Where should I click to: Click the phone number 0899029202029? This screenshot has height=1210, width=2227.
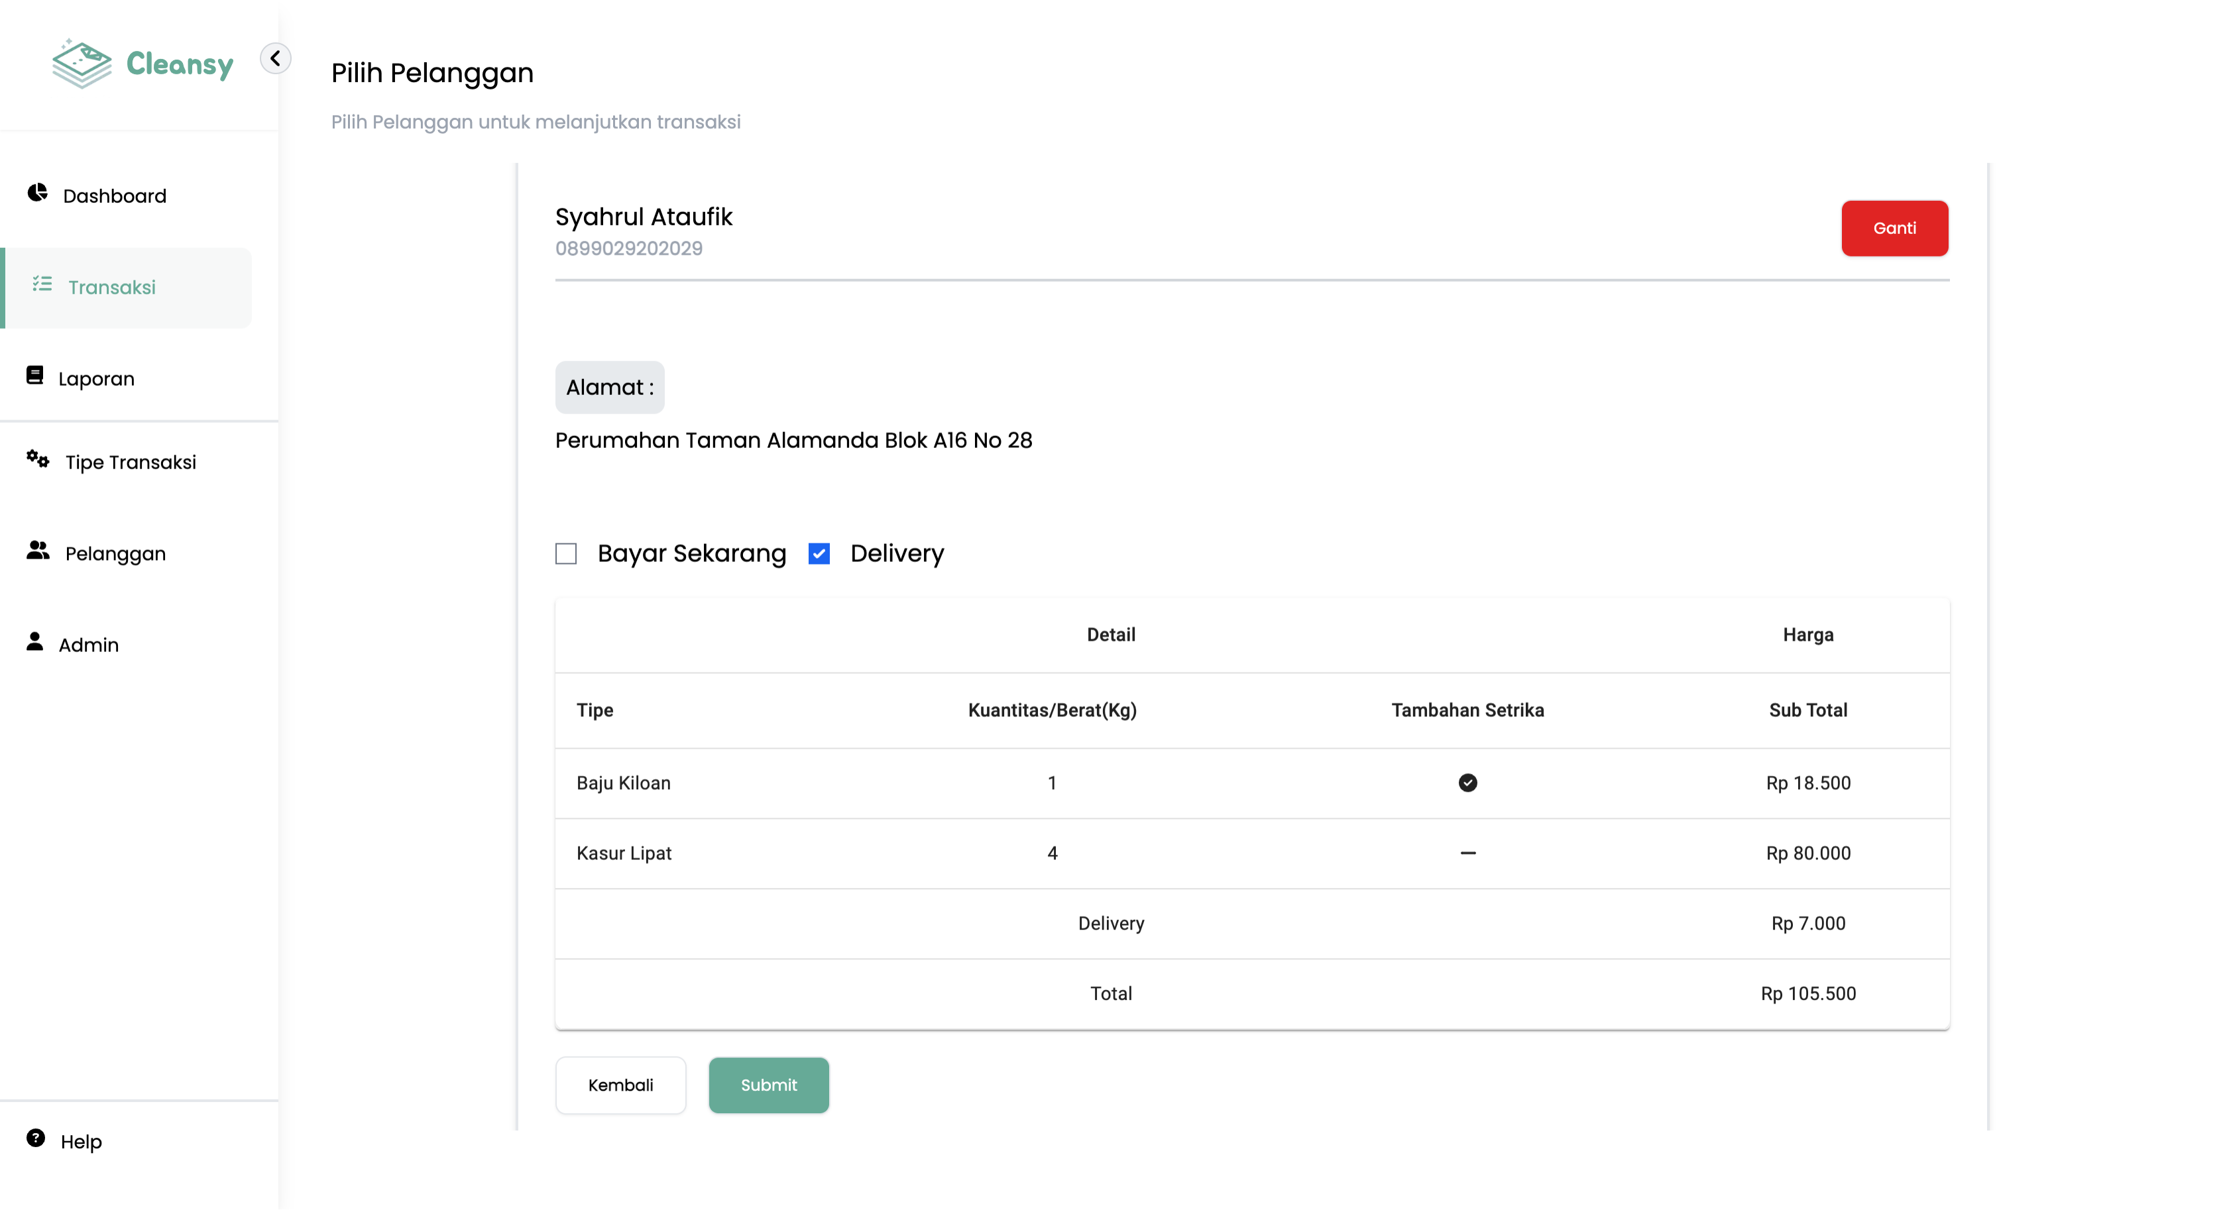pos(630,249)
